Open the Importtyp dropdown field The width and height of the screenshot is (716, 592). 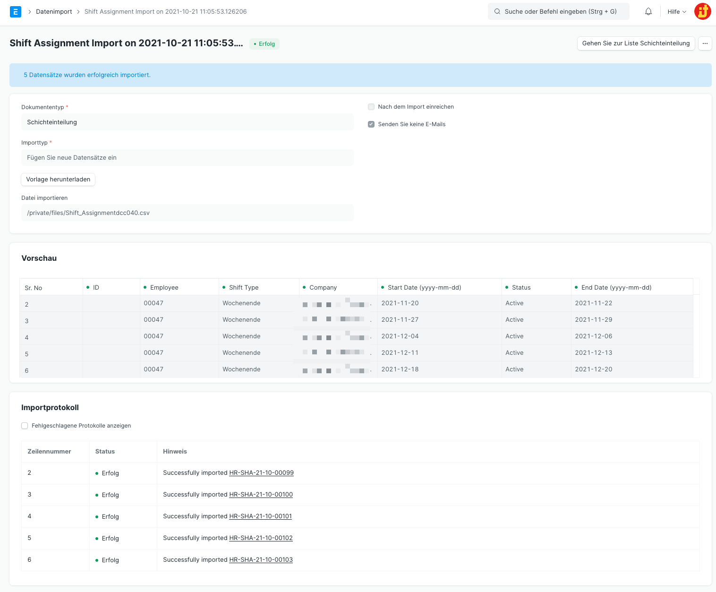(187, 158)
